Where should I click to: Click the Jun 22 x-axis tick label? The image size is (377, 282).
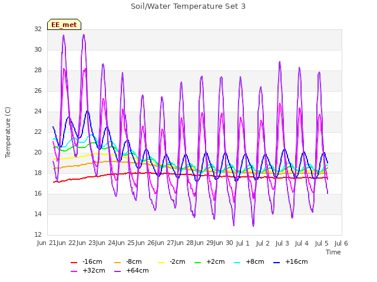[x=67, y=243]
